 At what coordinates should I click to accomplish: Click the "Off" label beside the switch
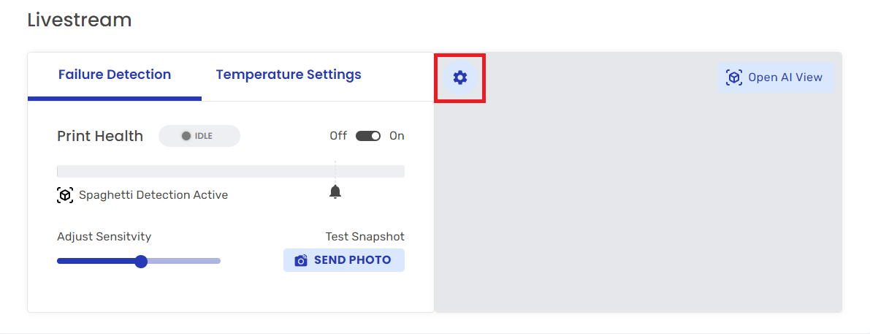pyautogui.click(x=338, y=136)
